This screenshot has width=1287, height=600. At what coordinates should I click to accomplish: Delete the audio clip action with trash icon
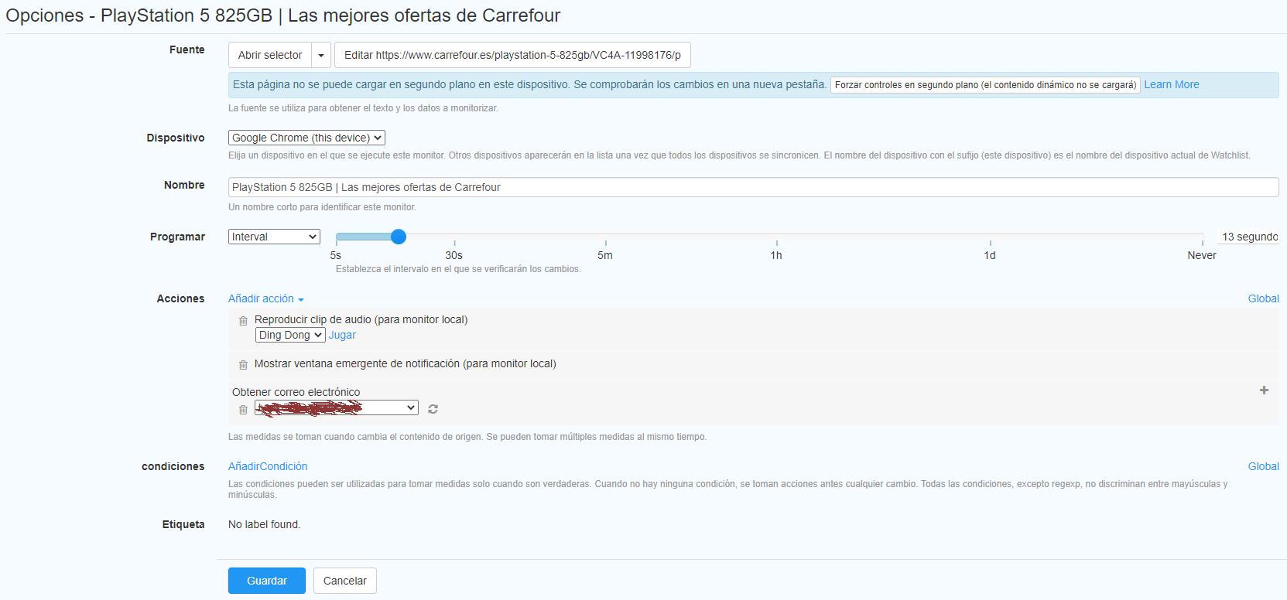point(243,321)
